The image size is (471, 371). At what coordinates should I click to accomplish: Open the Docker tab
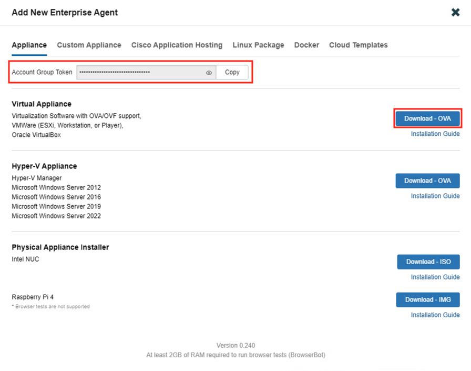(x=306, y=45)
